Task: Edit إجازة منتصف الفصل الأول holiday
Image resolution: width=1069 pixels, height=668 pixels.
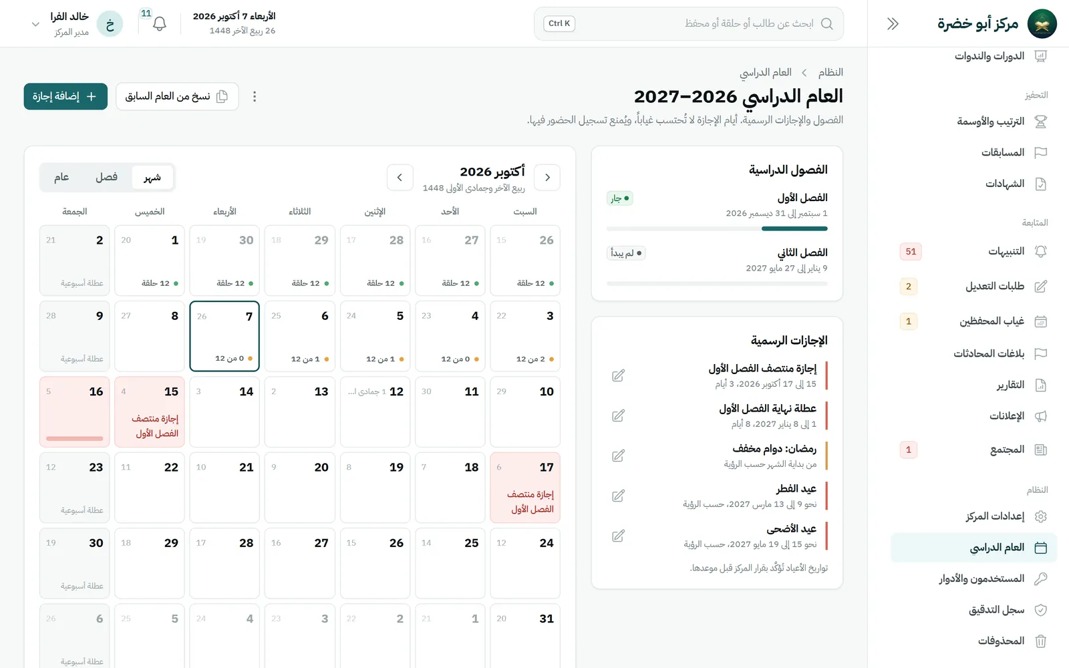Action: pyautogui.click(x=619, y=376)
